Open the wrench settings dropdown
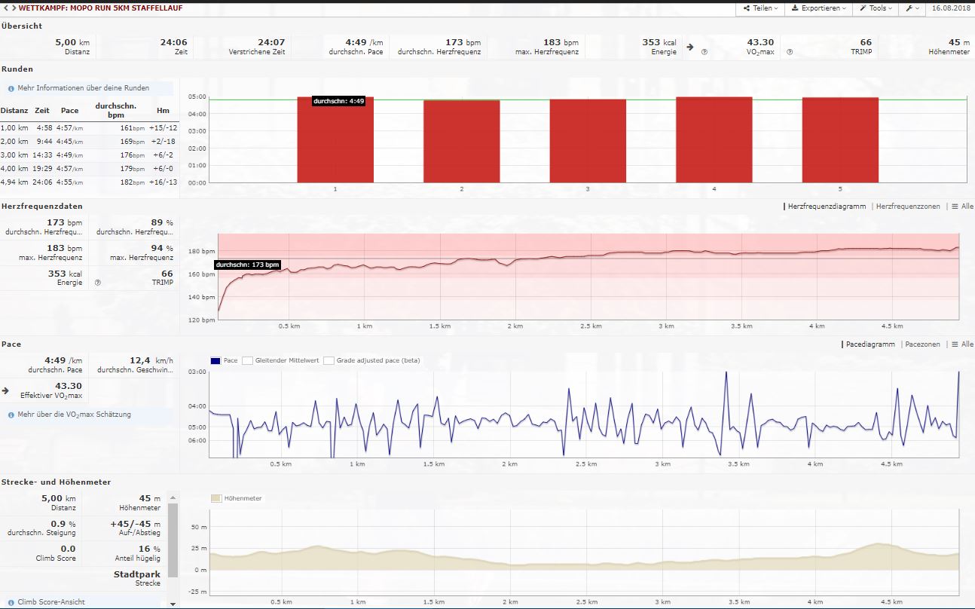Image resolution: width=975 pixels, height=609 pixels. pyautogui.click(x=912, y=8)
